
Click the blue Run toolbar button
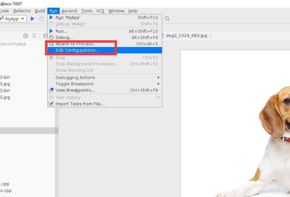32,19
